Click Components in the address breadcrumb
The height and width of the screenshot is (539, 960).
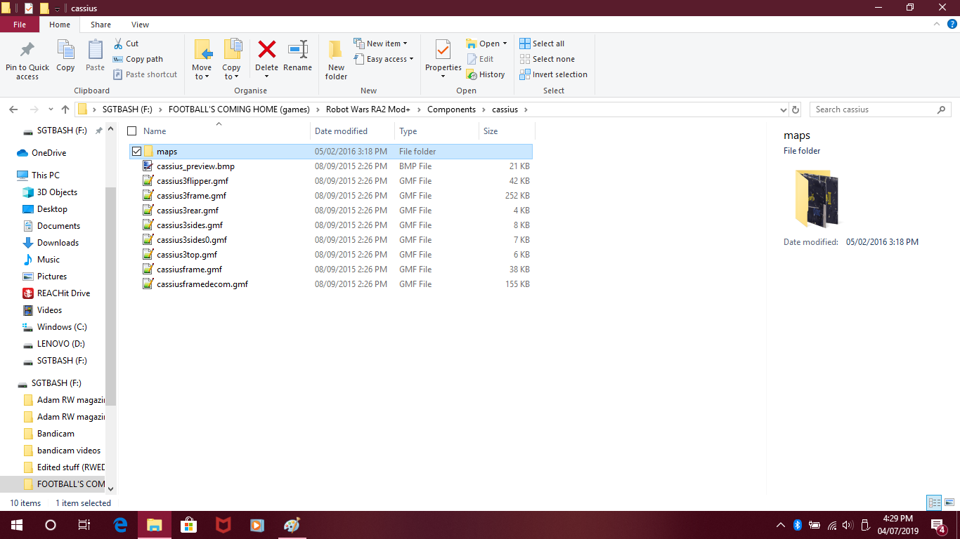pos(451,109)
